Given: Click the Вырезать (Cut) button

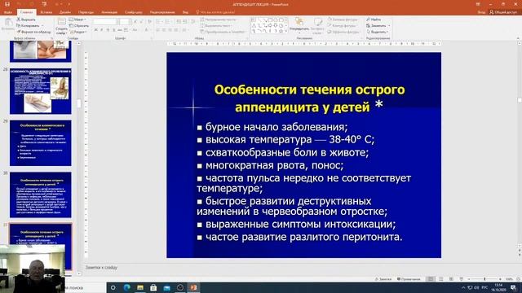Looking at the screenshot, I should [26, 20].
